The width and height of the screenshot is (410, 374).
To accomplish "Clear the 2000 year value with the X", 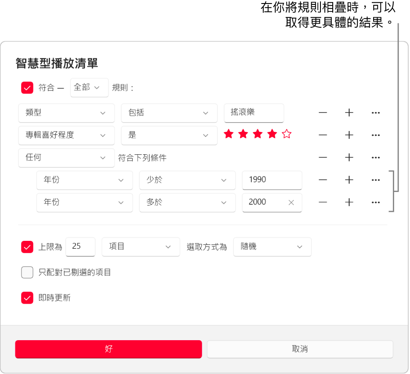I will [291, 203].
